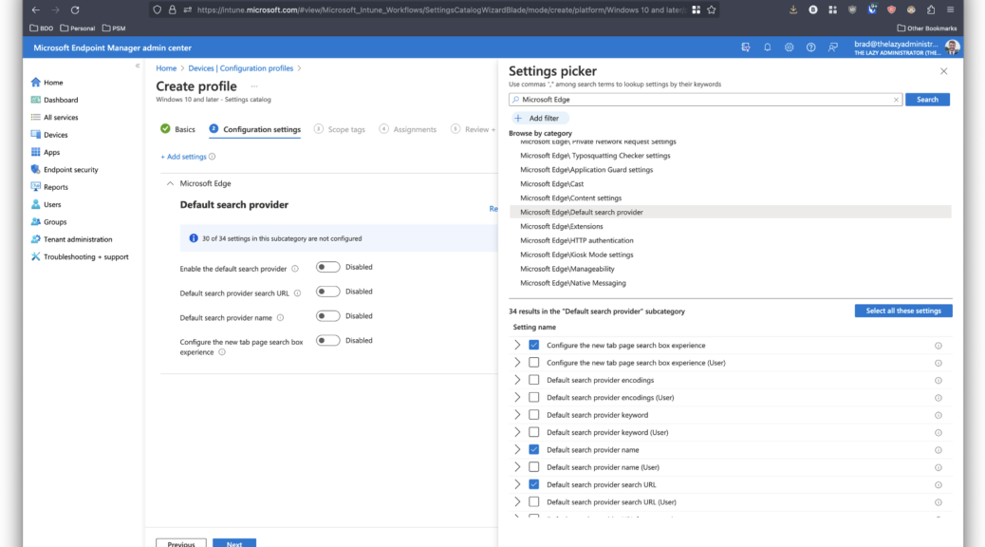Expand the Default search provider name (User) row
The image size is (985, 547).
517,467
